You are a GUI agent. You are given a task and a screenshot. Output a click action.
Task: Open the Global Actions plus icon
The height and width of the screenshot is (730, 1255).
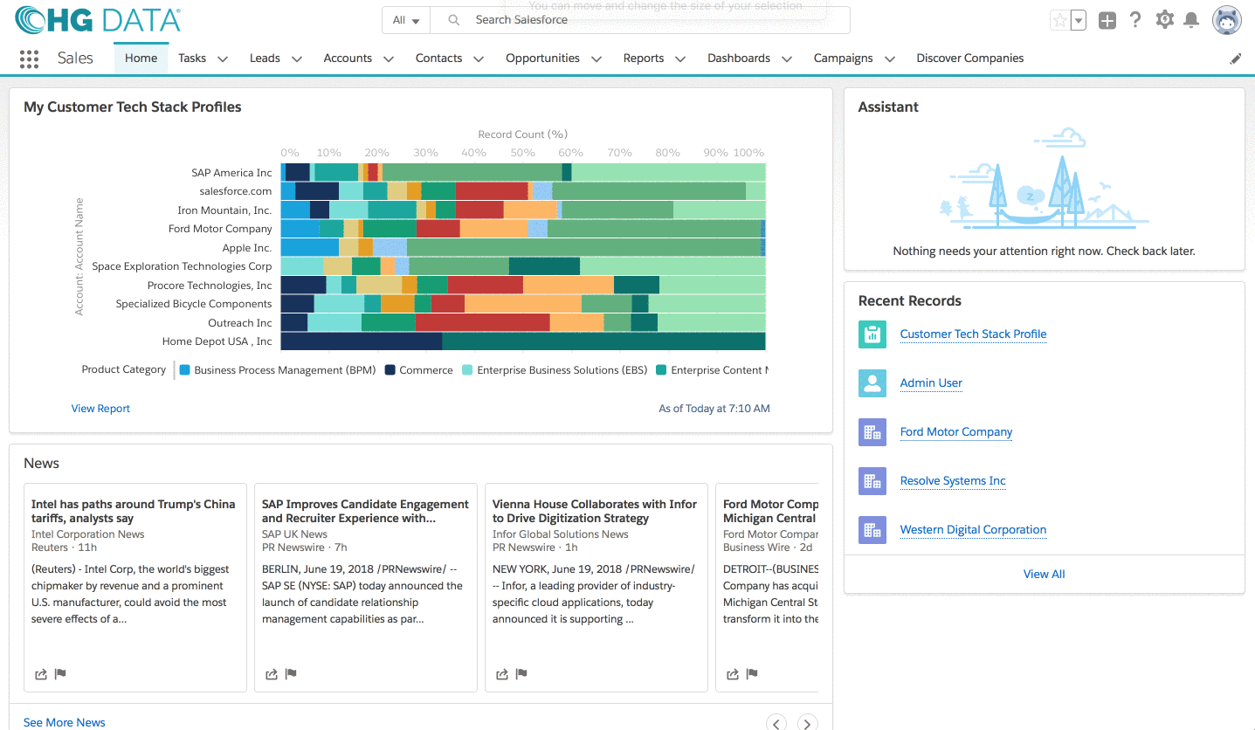pyautogui.click(x=1107, y=21)
